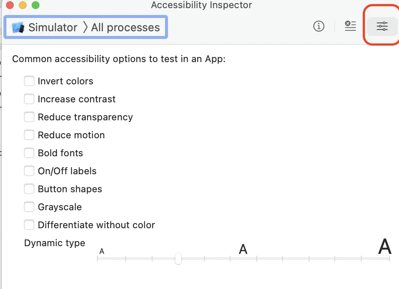Click the Simulator app icon
The height and width of the screenshot is (289, 399).
(x=18, y=27)
